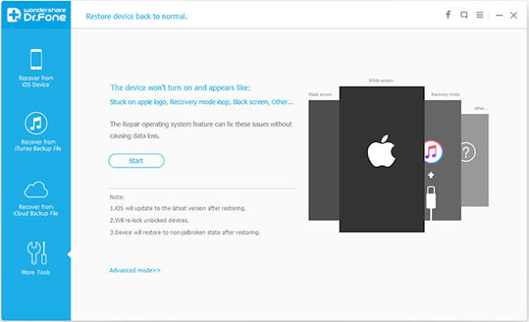The width and height of the screenshot is (529, 322).
Task: Select the Black screen device card
Action: point(324,160)
